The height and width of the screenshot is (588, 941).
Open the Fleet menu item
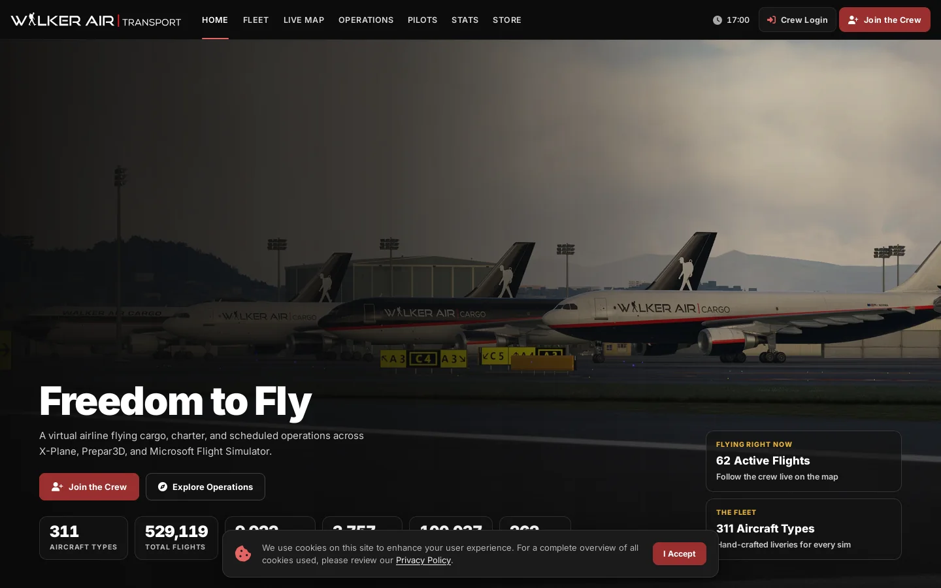pyautogui.click(x=256, y=20)
